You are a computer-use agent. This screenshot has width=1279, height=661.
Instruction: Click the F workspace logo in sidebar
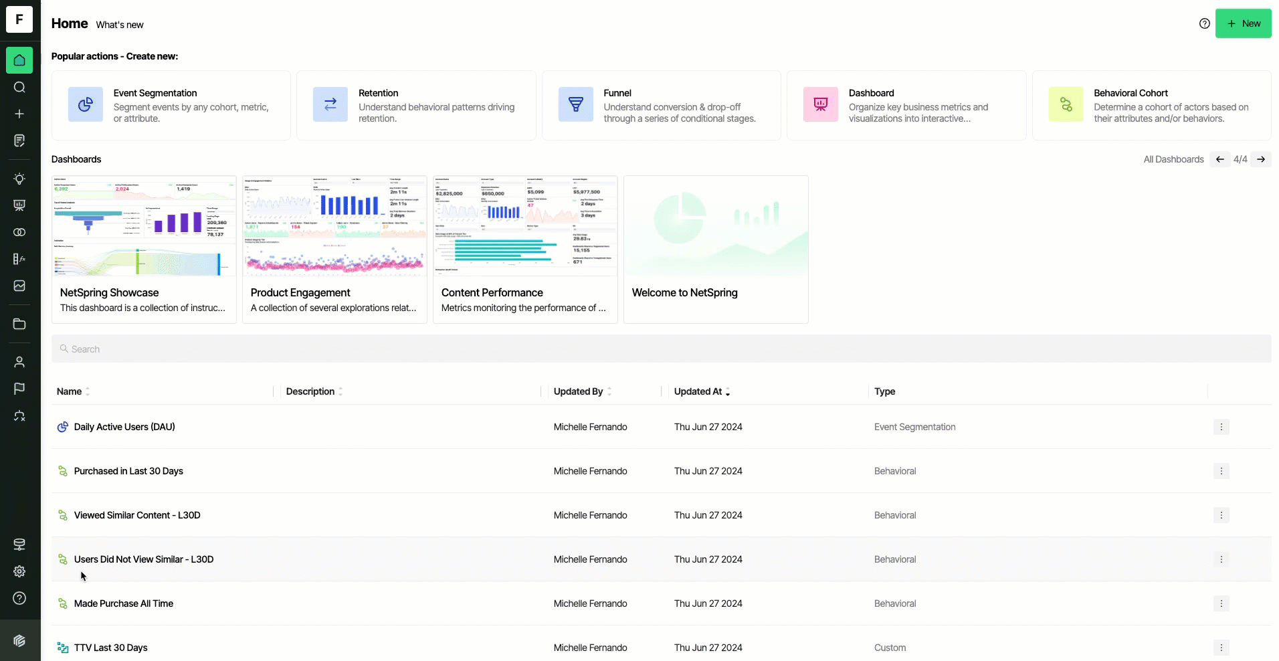19,19
